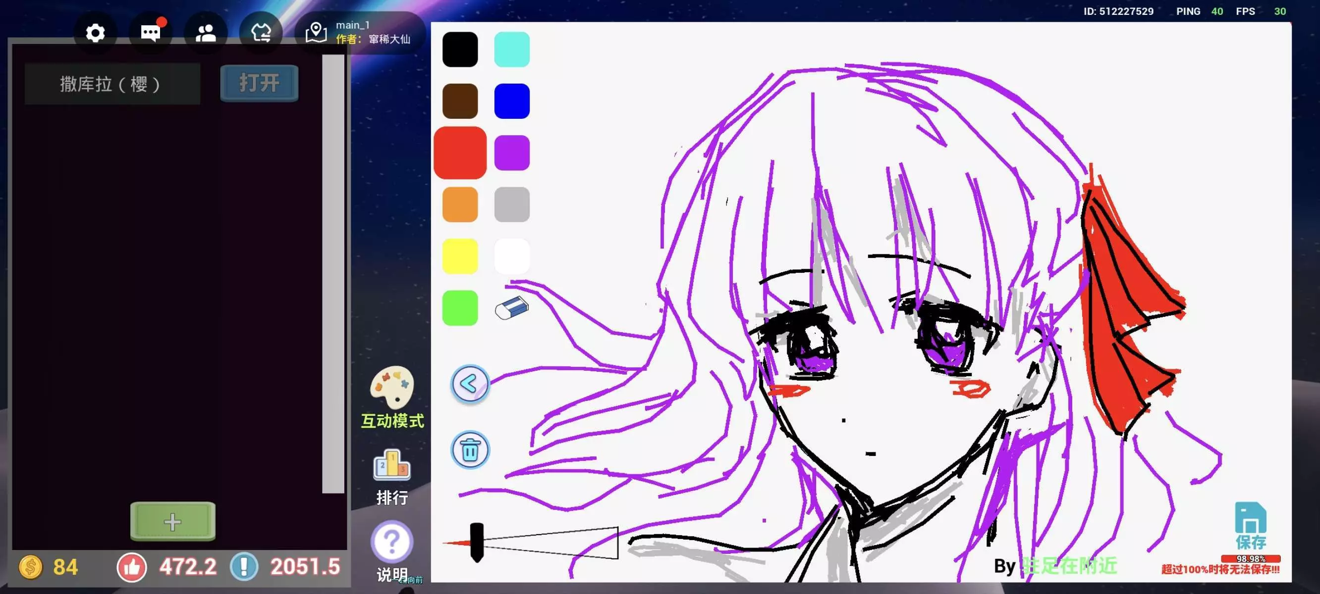Open the chat messages icon
The image size is (1320, 594).
coord(150,33)
